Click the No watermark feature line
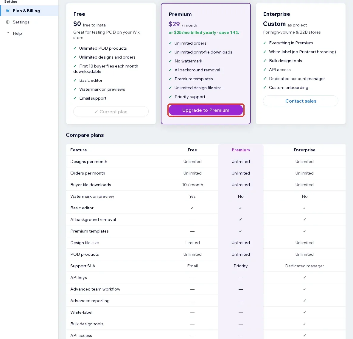This screenshot has width=353, height=339. 189,61
